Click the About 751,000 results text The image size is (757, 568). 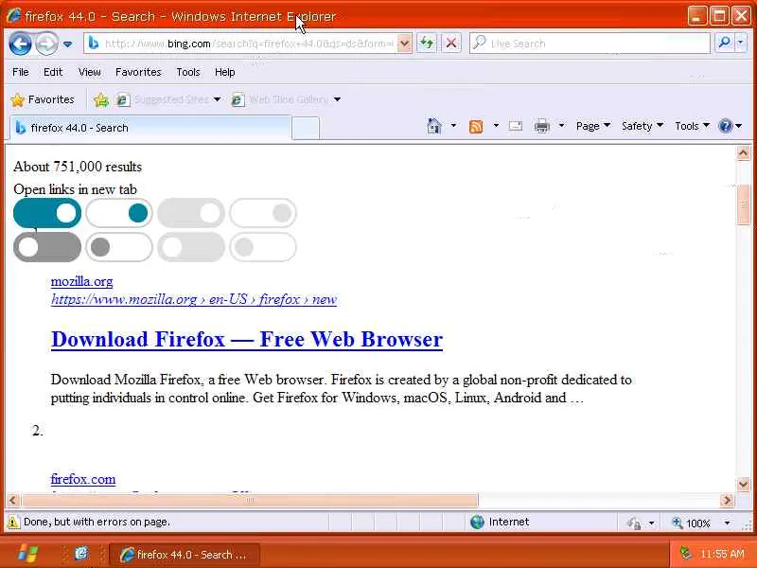[x=78, y=167]
